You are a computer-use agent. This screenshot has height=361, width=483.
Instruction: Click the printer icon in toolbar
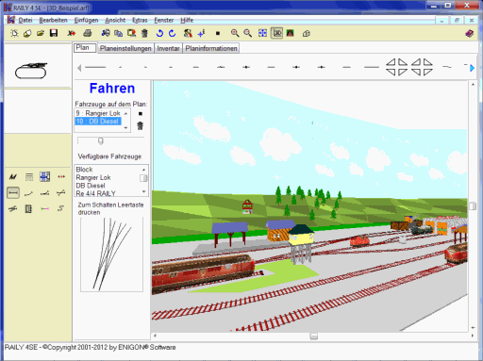click(88, 33)
